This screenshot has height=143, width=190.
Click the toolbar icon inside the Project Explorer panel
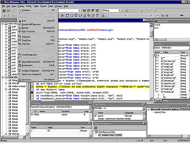tap(96, 128)
